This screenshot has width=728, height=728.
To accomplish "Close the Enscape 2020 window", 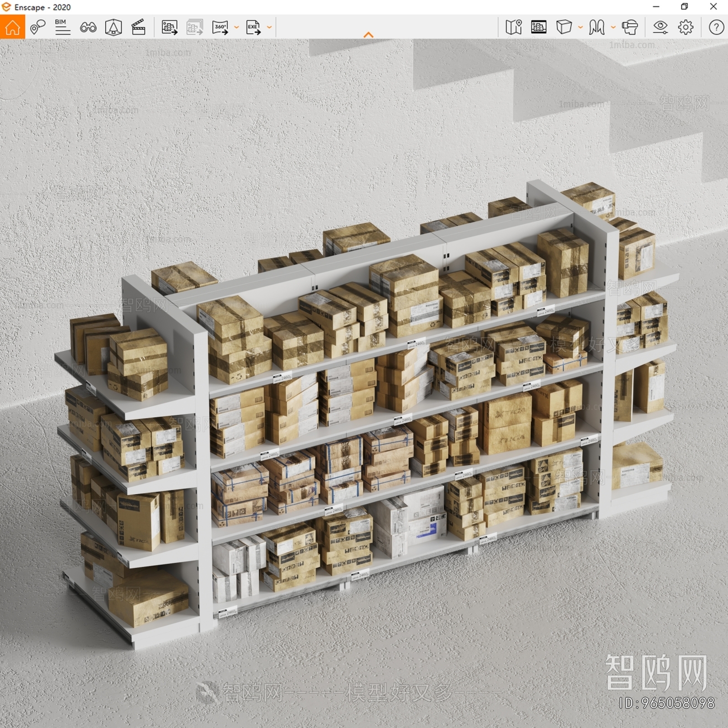I will pyautogui.click(x=713, y=7).
